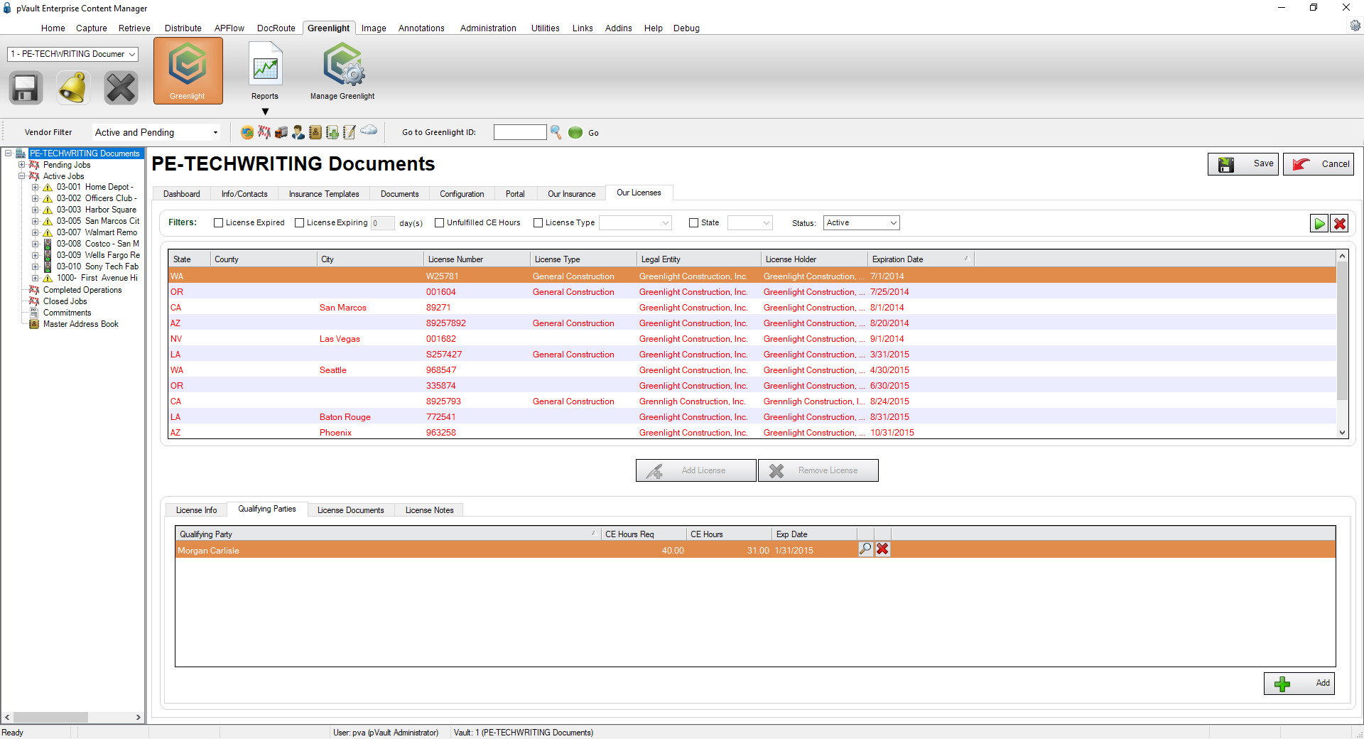The height and width of the screenshot is (739, 1364).
Task: Click Remove License button
Action: pos(818,470)
